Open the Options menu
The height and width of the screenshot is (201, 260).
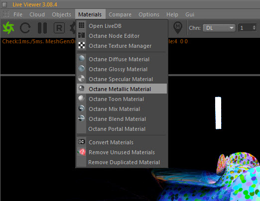tap(149, 14)
